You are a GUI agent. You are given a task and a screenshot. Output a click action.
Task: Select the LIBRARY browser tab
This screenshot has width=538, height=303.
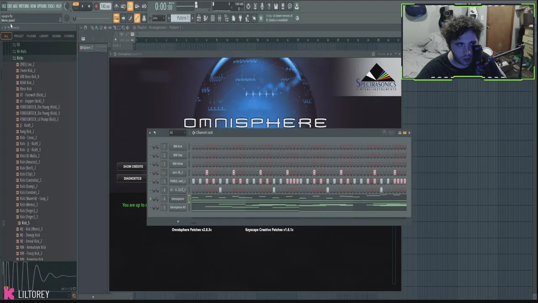tap(44, 36)
